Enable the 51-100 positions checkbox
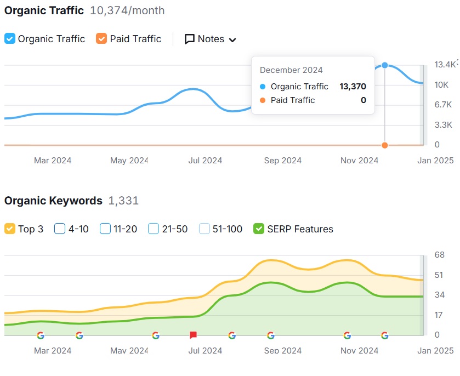460x376 pixels. 205,229
